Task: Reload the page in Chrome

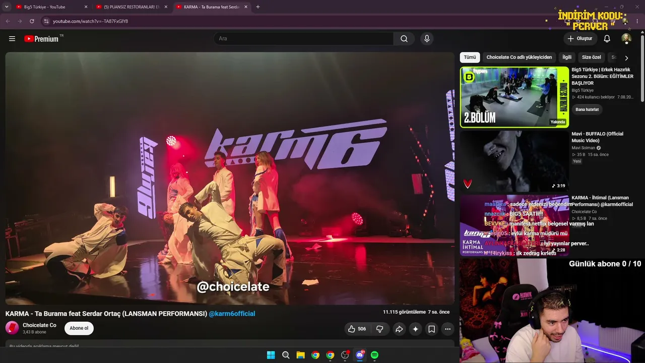Action: tap(32, 21)
